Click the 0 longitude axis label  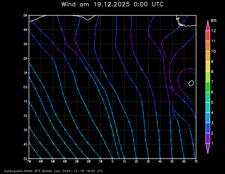(x=112, y=161)
